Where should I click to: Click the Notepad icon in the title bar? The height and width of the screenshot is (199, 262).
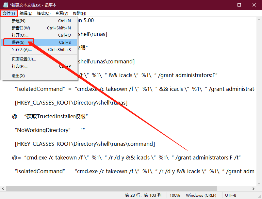[x=5, y=5]
